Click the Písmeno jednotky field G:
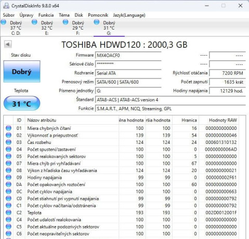The height and width of the screenshot is (239, 249). pyautogui.click(x=128, y=91)
